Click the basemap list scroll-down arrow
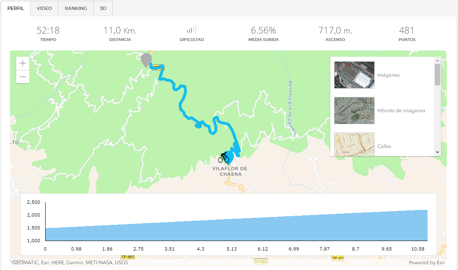This screenshot has height=270, width=458. click(x=437, y=152)
